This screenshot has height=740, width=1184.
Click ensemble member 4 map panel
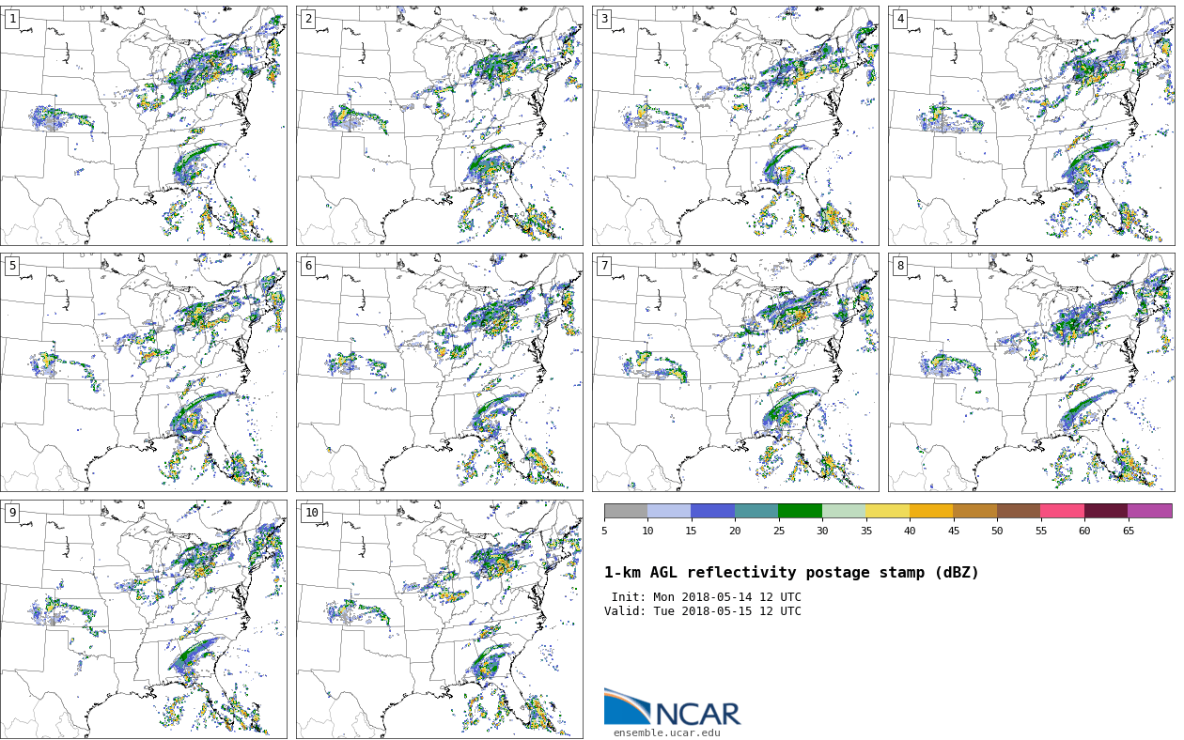(x=1031, y=126)
